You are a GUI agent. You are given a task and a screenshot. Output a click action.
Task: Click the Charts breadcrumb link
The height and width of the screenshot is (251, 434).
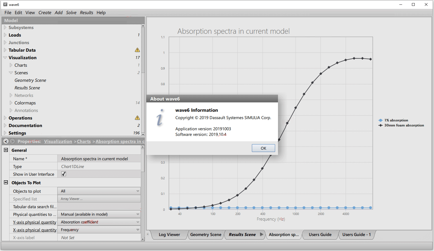84,142
